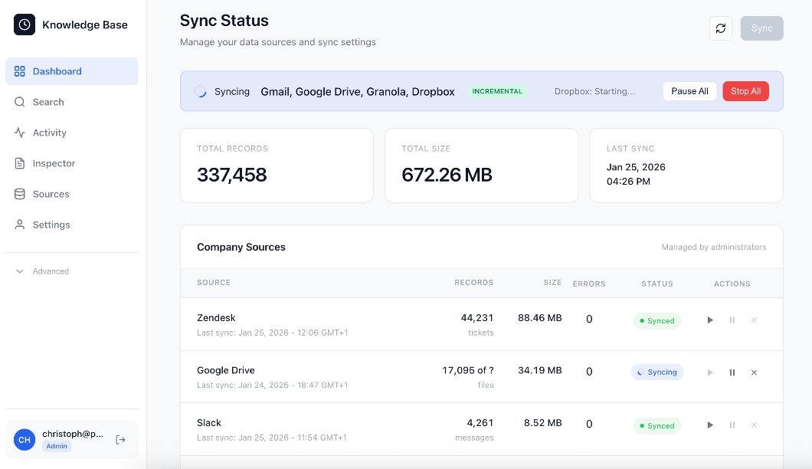This screenshot has width=812, height=469.
Task: Click the Total Records value 337,458
Action: click(231, 175)
